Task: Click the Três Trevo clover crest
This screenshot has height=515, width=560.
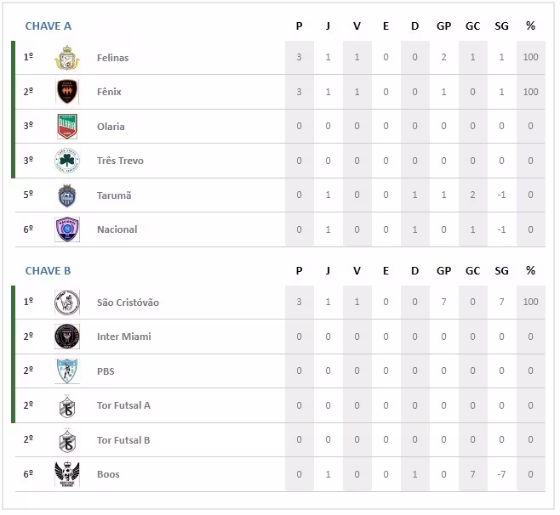Action: 67,161
